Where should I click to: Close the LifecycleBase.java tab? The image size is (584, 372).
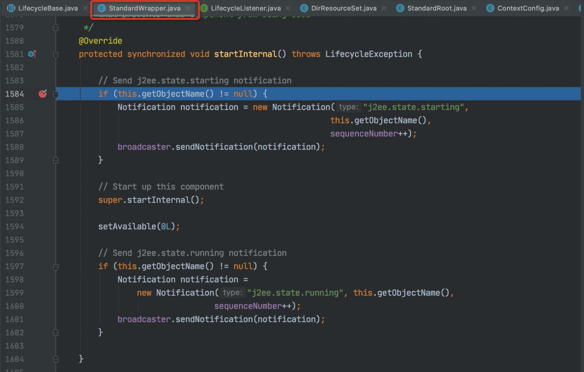point(85,8)
